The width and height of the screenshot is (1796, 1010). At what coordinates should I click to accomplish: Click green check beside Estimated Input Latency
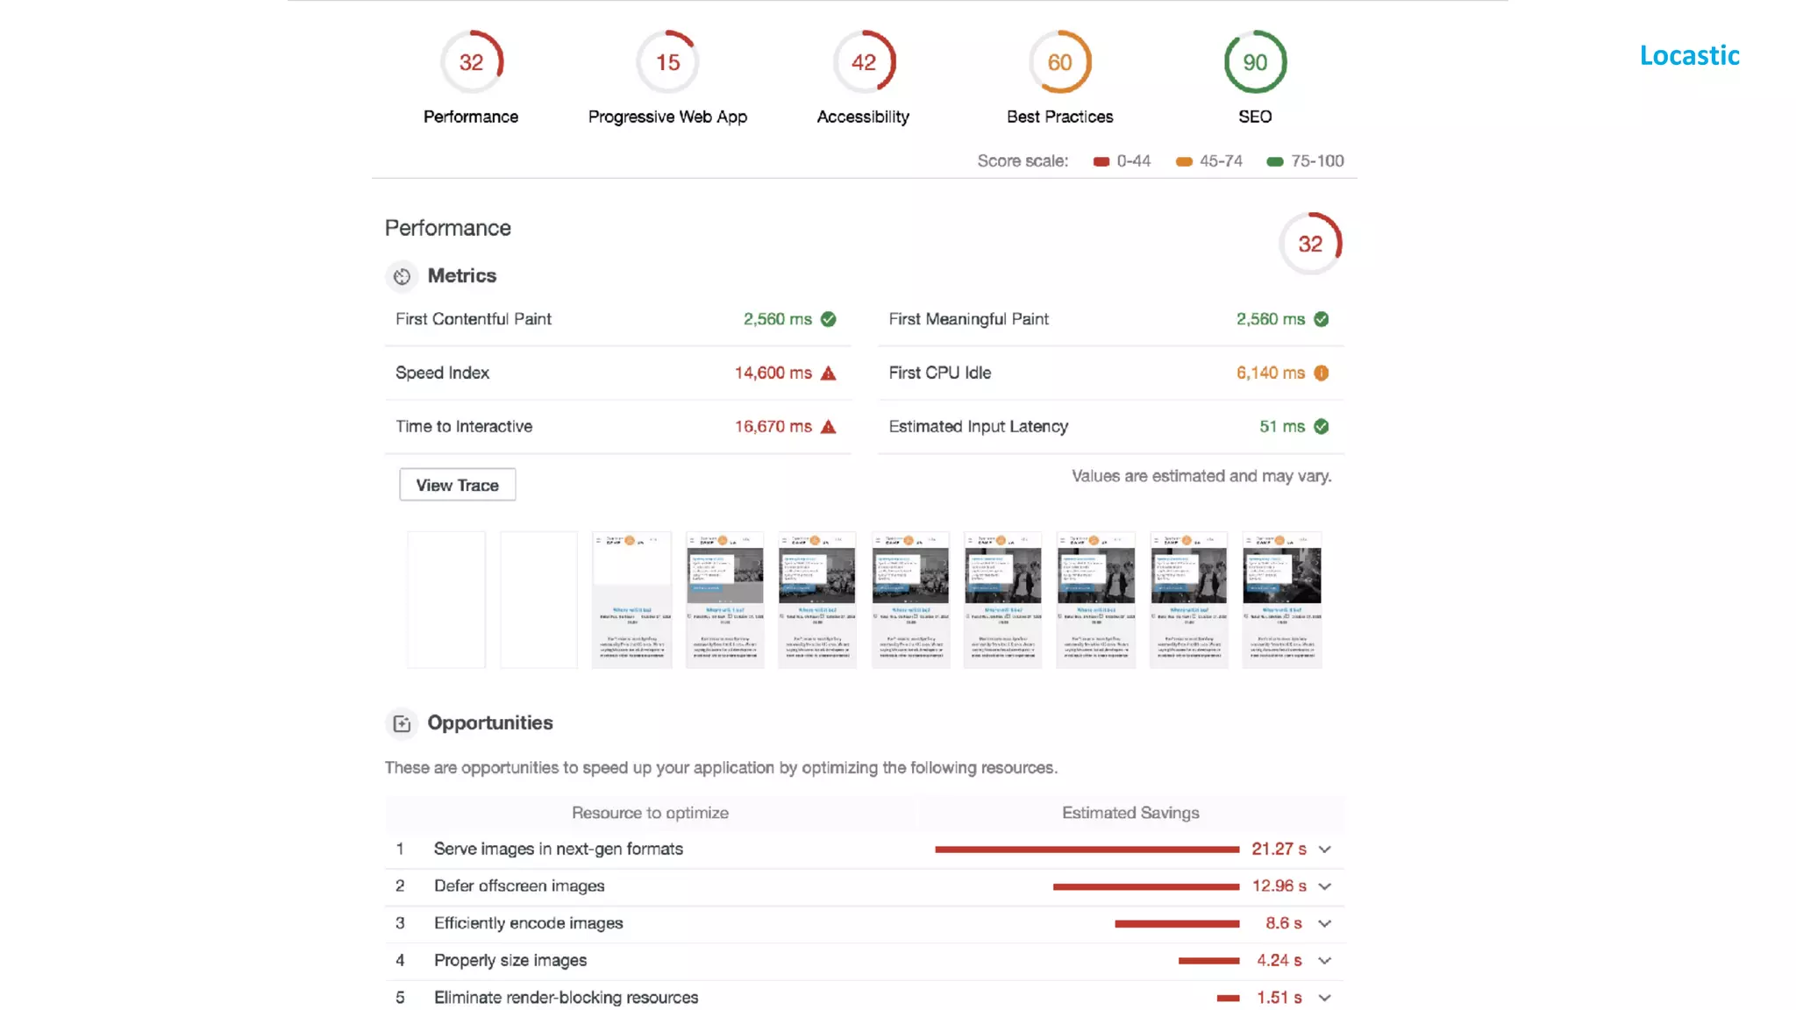[x=1321, y=427]
